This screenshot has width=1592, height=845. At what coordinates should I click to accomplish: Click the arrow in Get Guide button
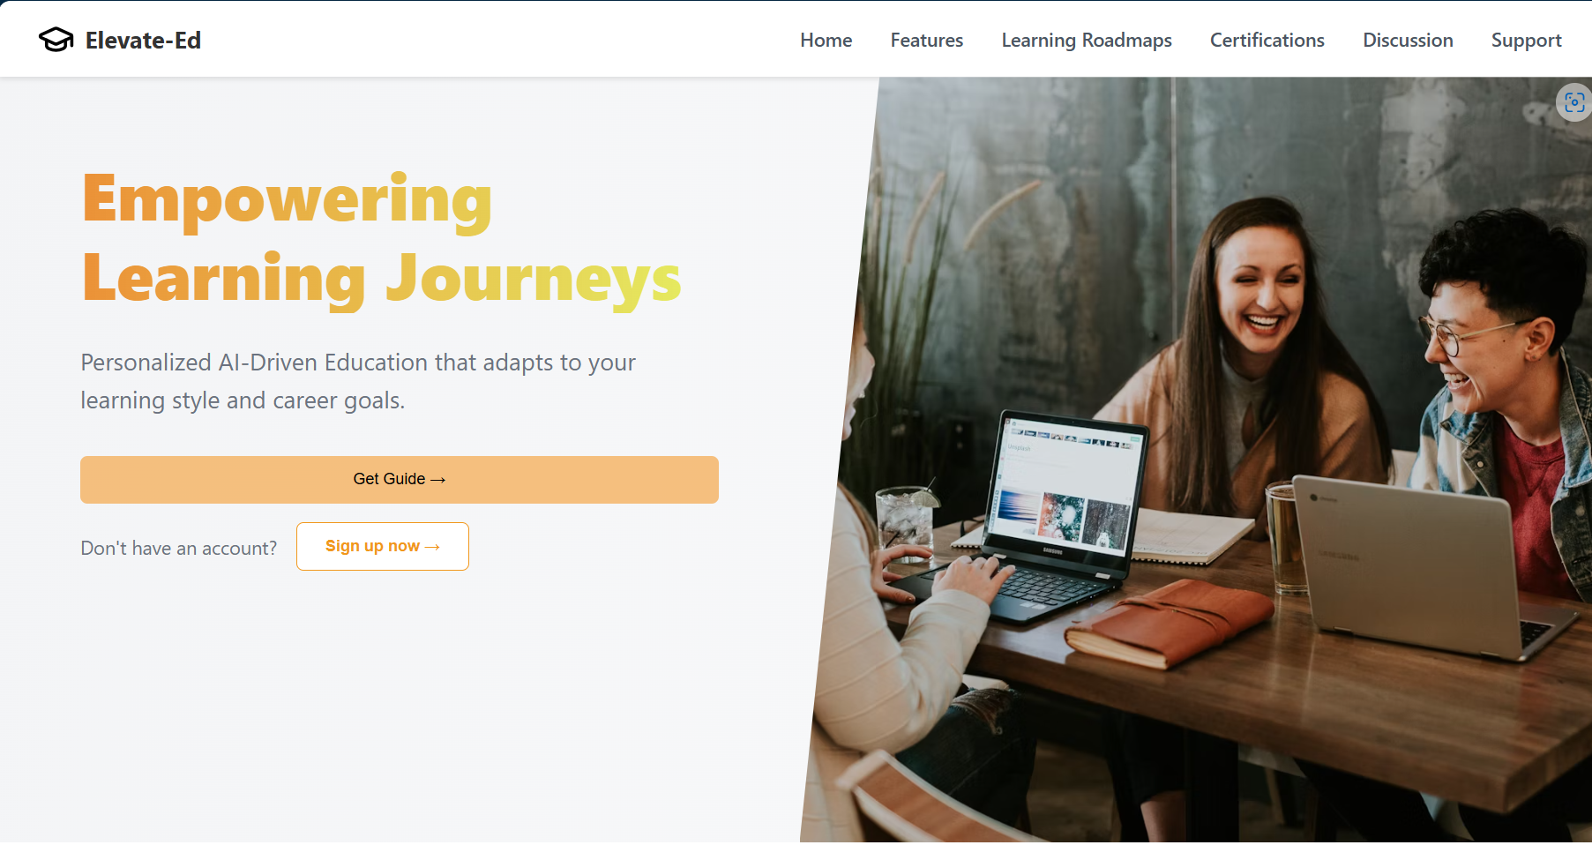tap(437, 480)
